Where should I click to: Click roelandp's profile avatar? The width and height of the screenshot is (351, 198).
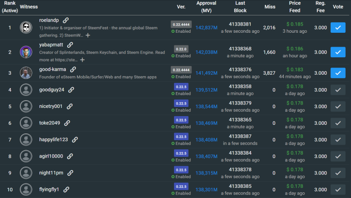[x=26, y=27]
